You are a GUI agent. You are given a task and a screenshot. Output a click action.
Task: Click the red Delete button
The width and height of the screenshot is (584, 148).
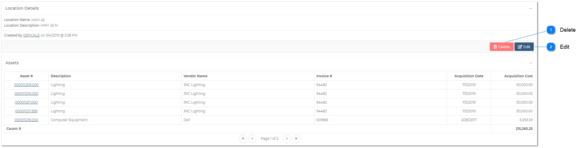(501, 47)
